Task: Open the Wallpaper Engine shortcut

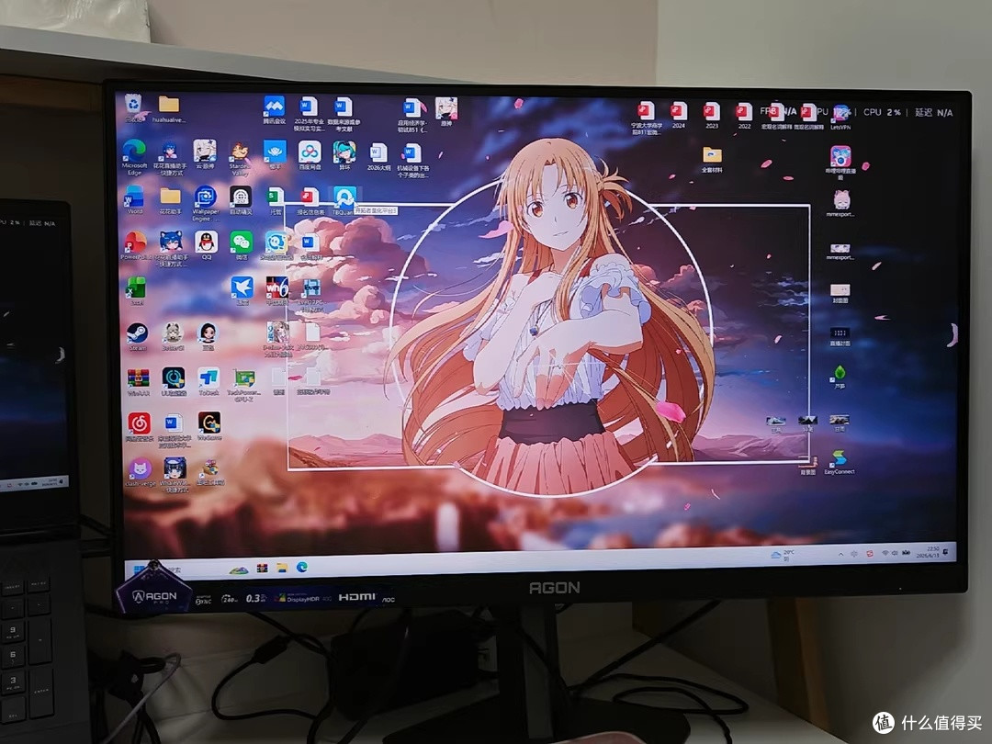Action: 206,202
